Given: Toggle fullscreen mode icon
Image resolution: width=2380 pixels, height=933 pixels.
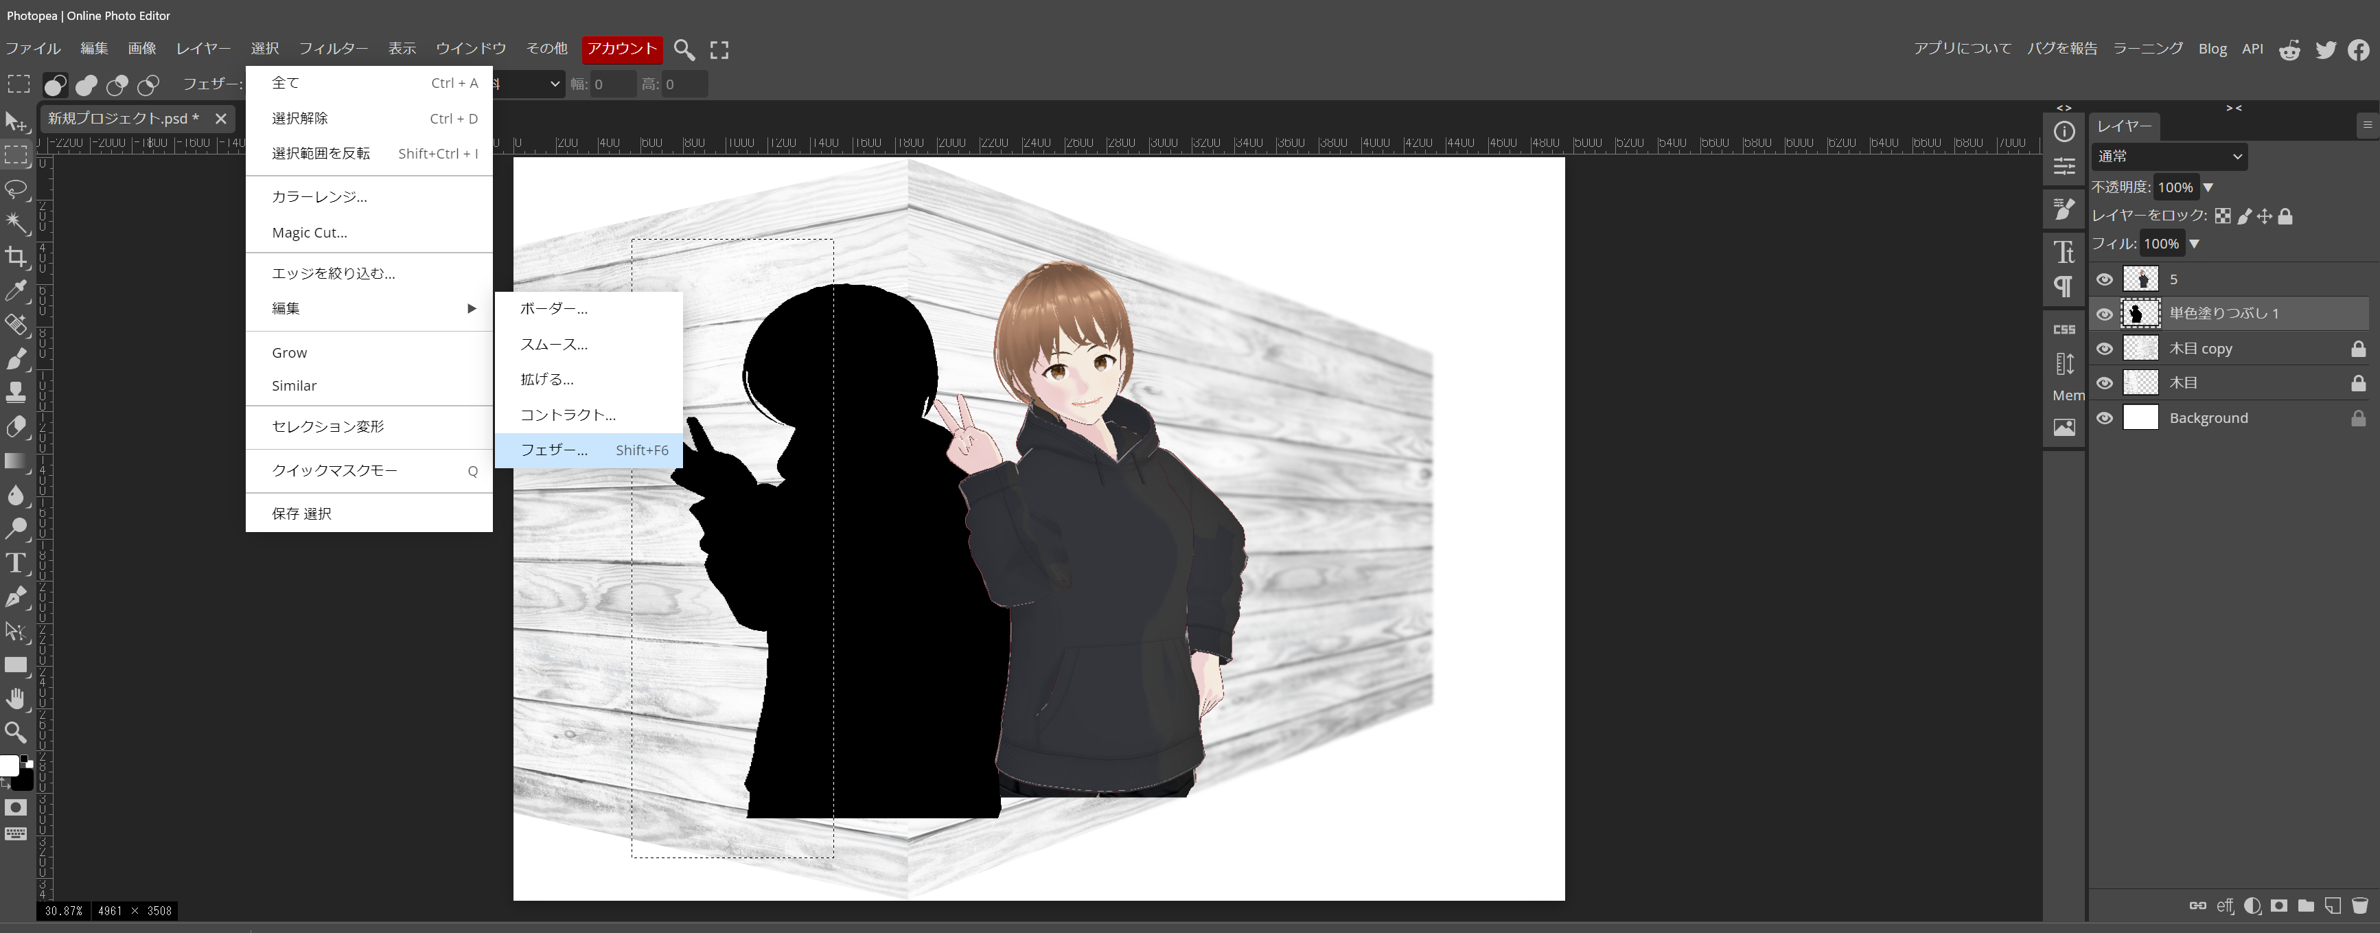Looking at the screenshot, I should pos(719,50).
